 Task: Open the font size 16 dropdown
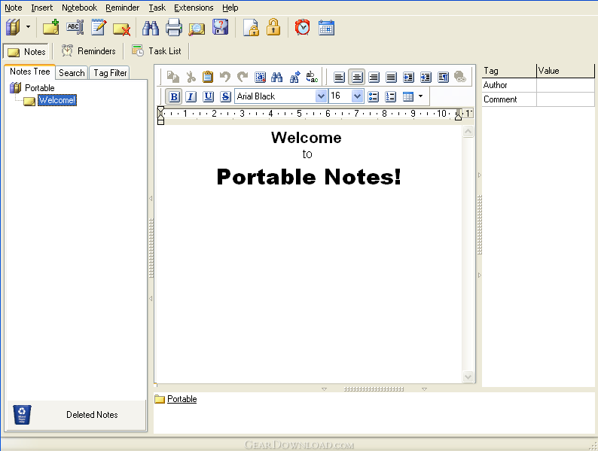click(x=357, y=96)
